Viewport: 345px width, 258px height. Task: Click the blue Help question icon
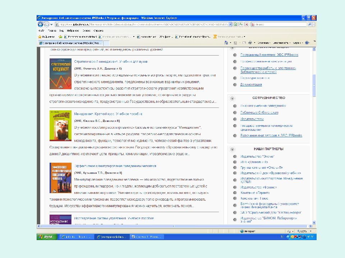point(307,43)
